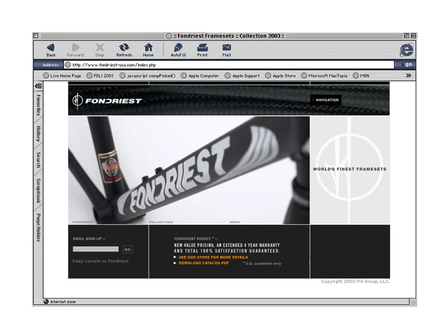This screenshot has height=331, width=442.
Task: Click the Stop toolbar button
Action: [99, 50]
